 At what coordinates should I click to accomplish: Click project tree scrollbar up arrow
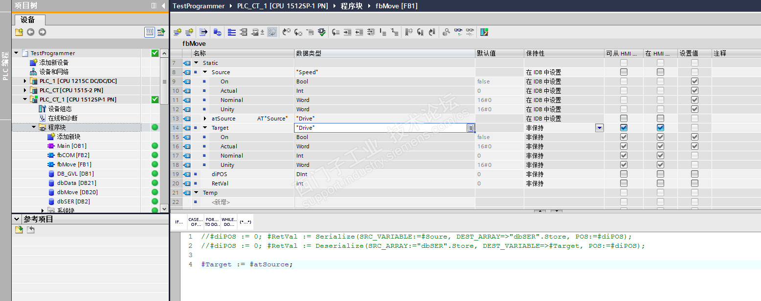[x=164, y=53]
